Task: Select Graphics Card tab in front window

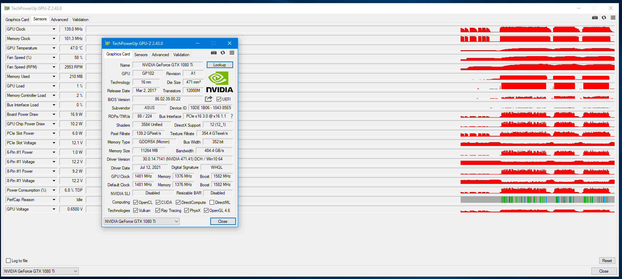Action: click(118, 54)
